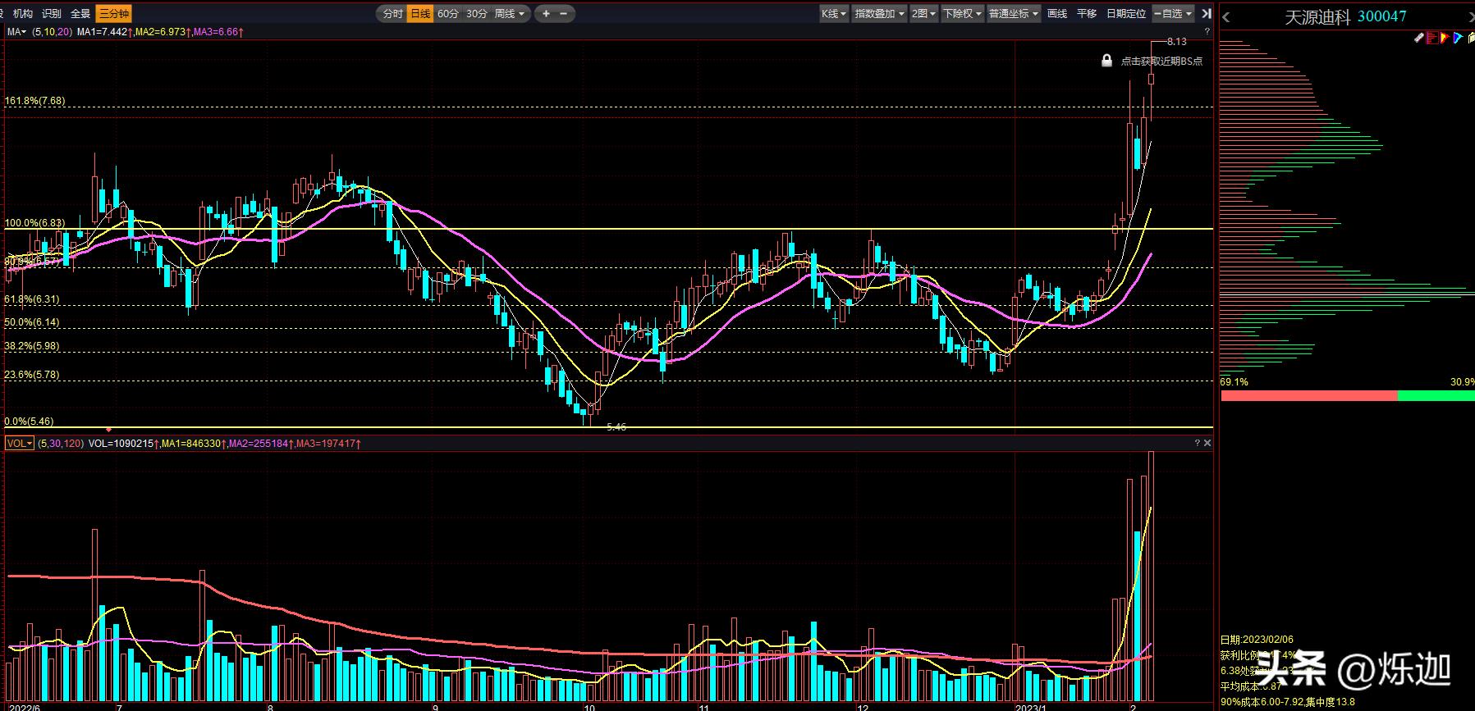
Task: Zoom in the chart with plus button
Action: [x=546, y=13]
